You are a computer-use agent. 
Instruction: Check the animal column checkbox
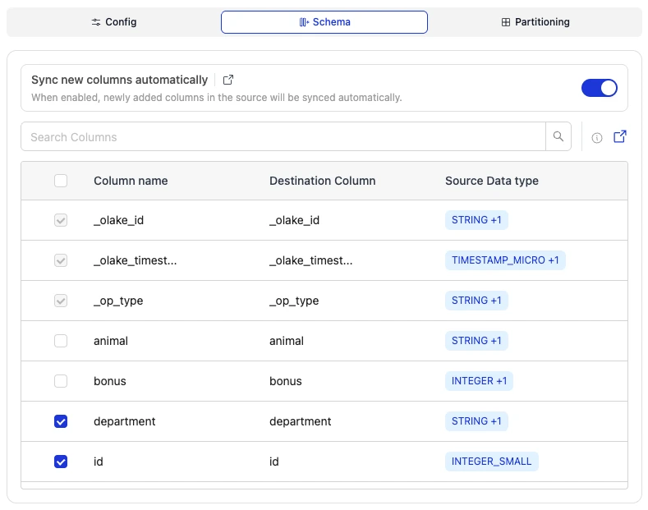(x=61, y=341)
